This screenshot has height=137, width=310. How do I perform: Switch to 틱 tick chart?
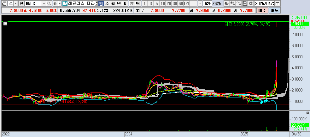tap(138, 3)
